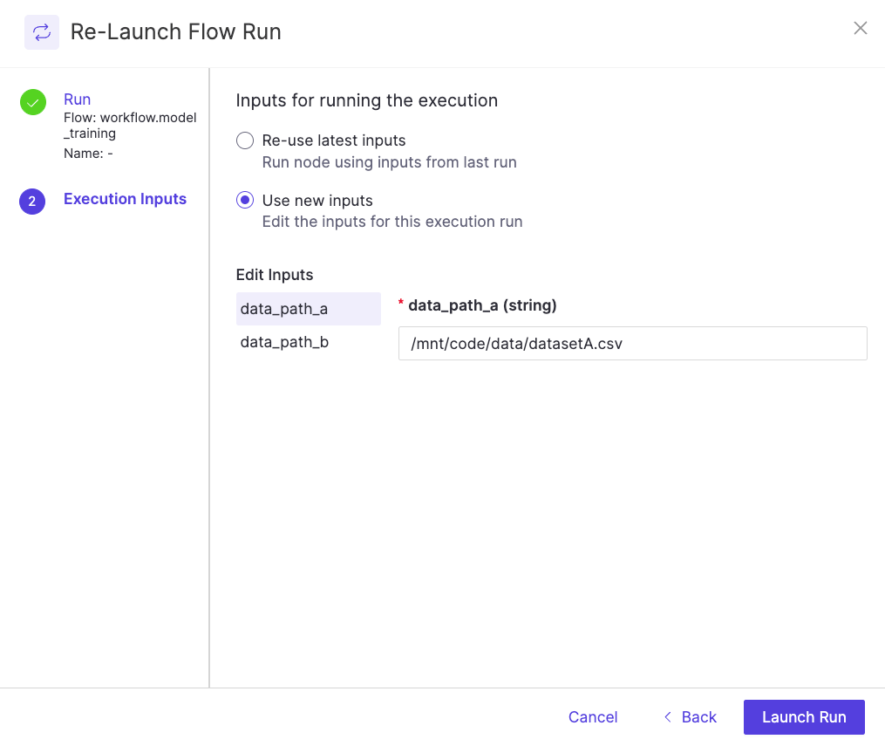
Task: Open the Run step in sidebar
Action: (77, 99)
